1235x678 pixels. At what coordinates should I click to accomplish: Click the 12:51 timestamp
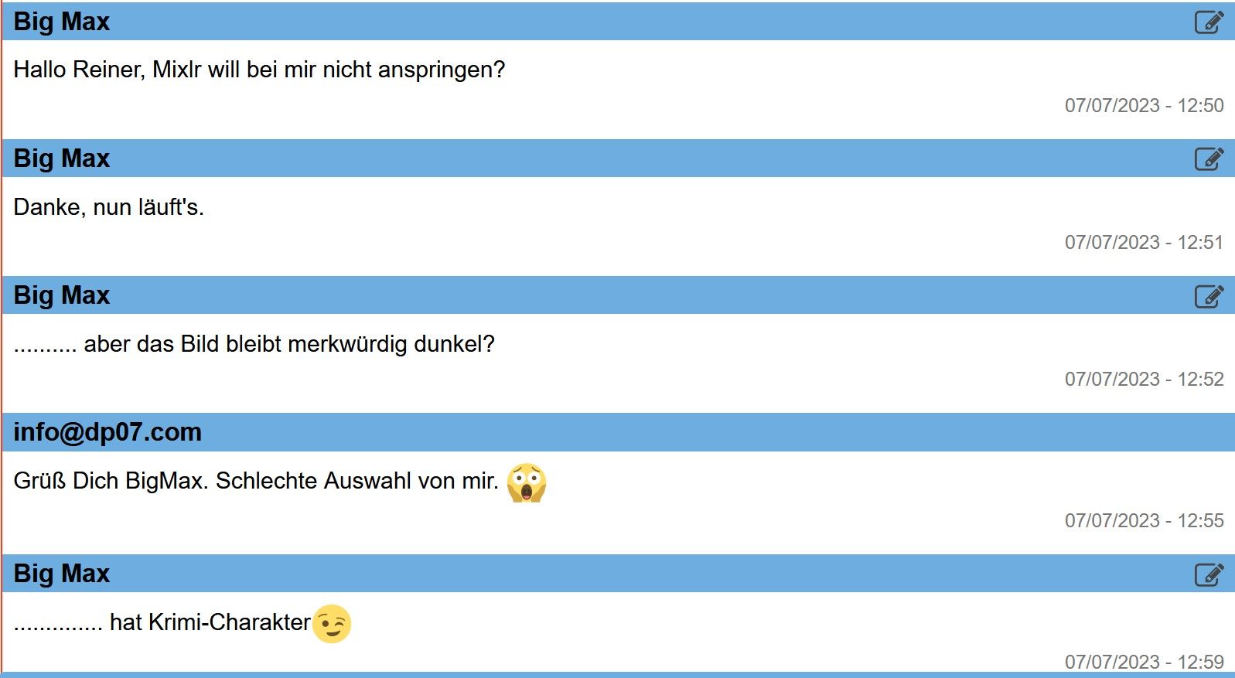pyautogui.click(x=1144, y=242)
